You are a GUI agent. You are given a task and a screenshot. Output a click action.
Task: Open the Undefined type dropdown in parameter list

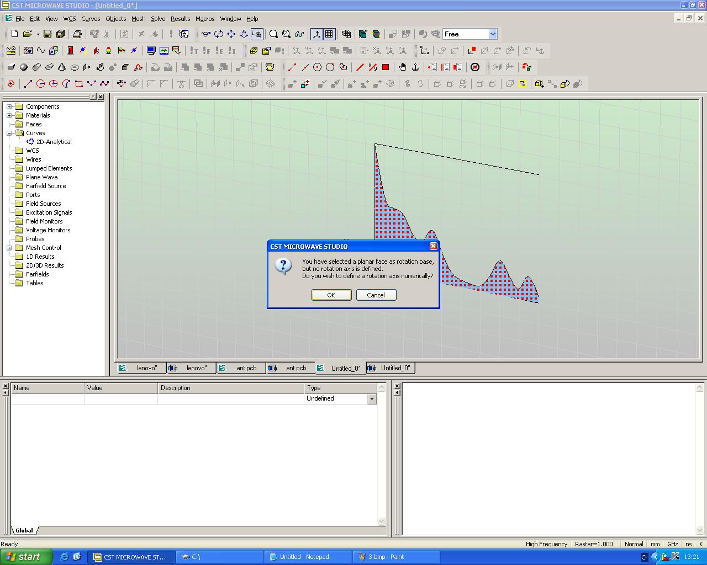(372, 399)
